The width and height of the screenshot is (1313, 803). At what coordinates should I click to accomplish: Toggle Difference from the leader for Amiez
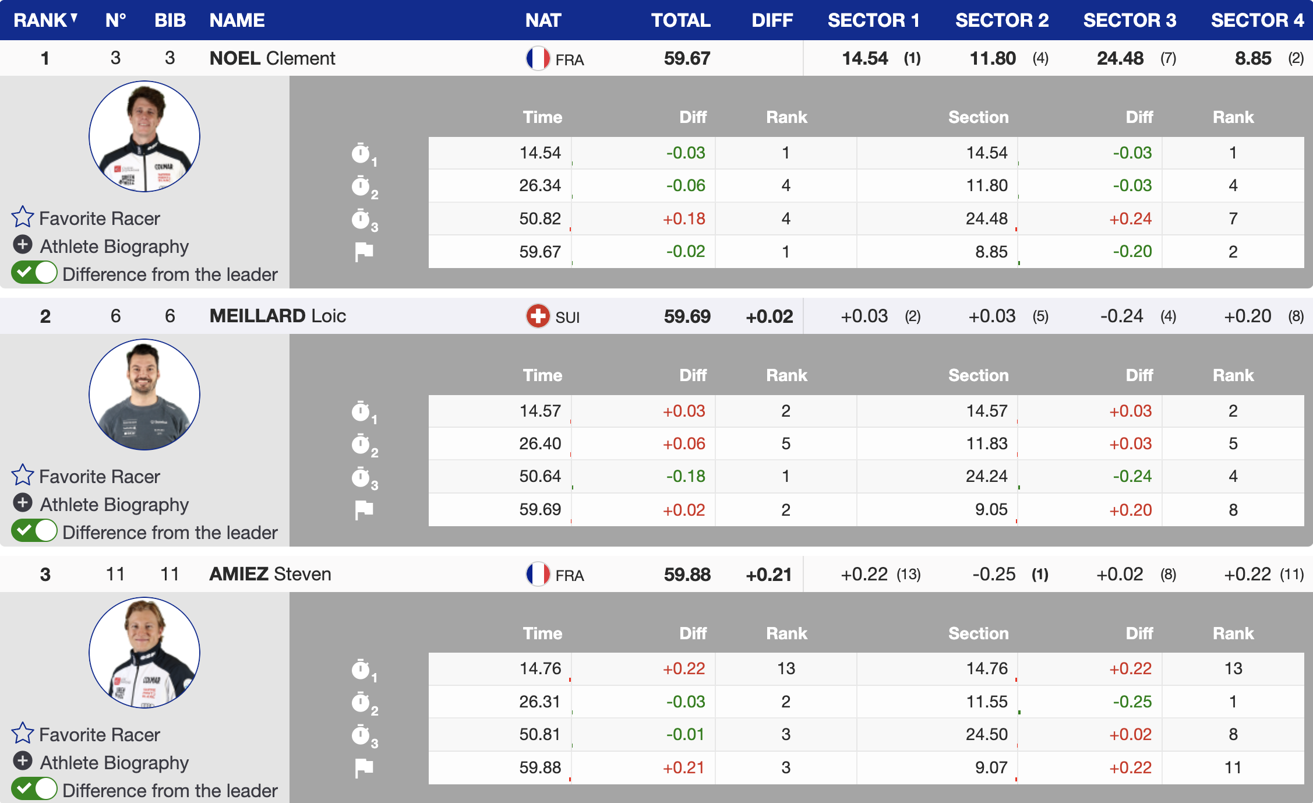(34, 789)
